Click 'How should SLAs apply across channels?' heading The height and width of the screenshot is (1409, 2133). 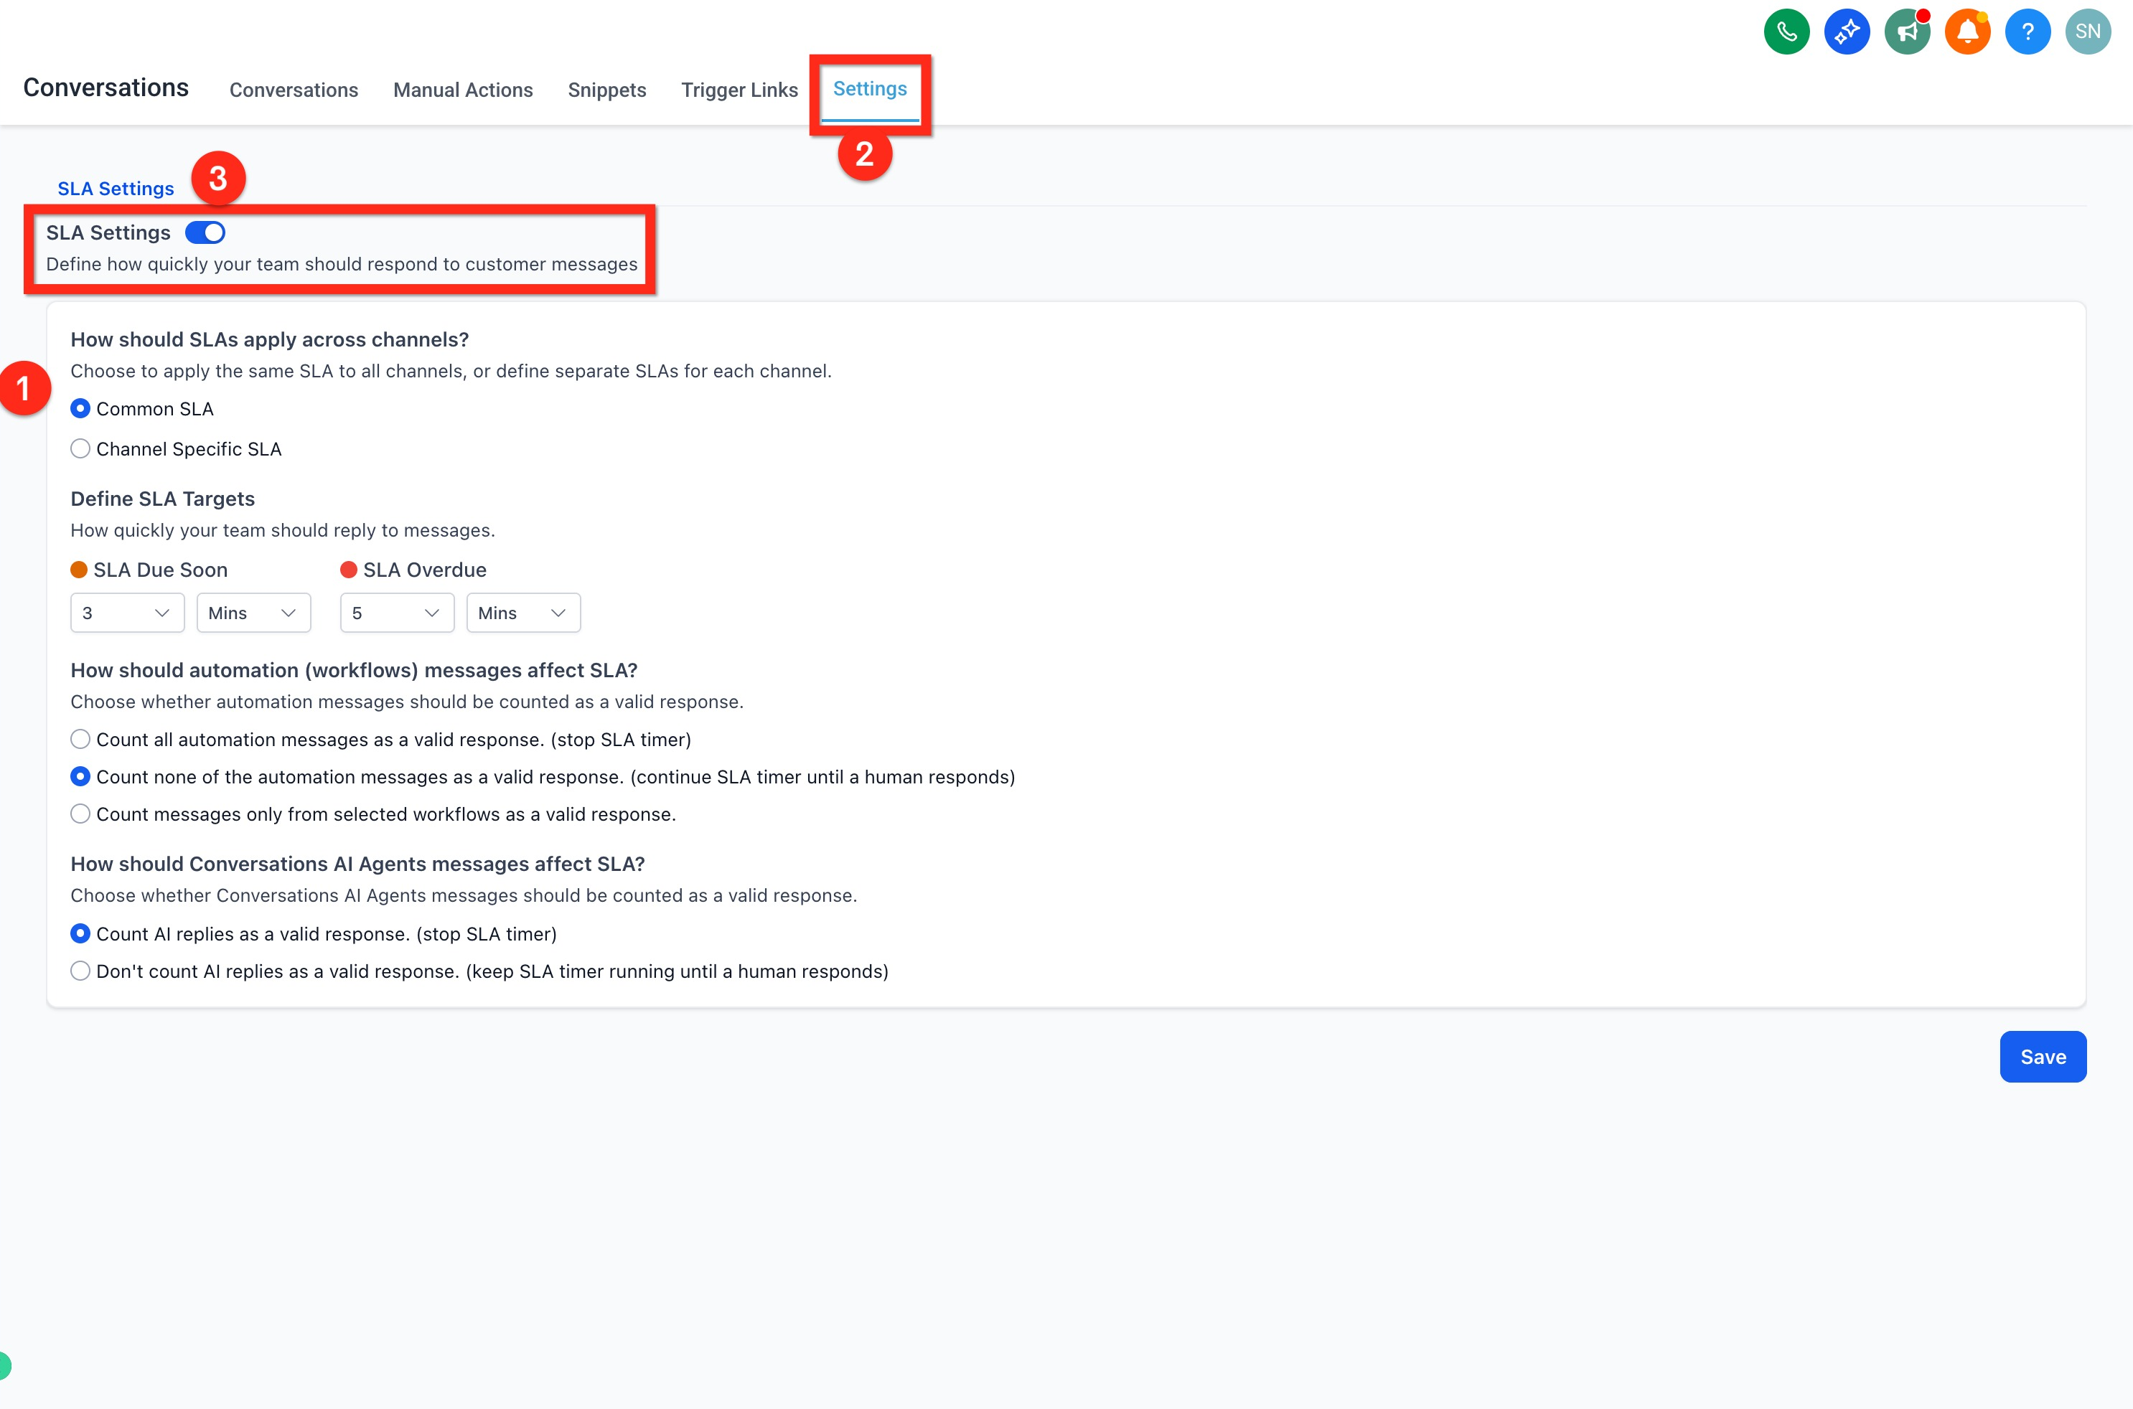click(x=270, y=339)
